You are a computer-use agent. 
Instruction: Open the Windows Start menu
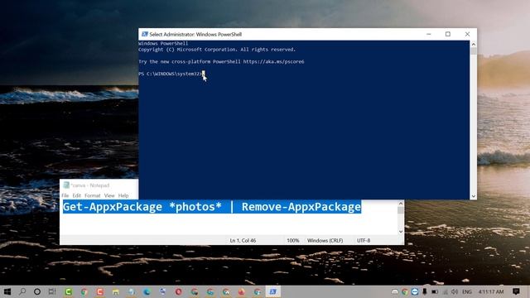(7, 291)
